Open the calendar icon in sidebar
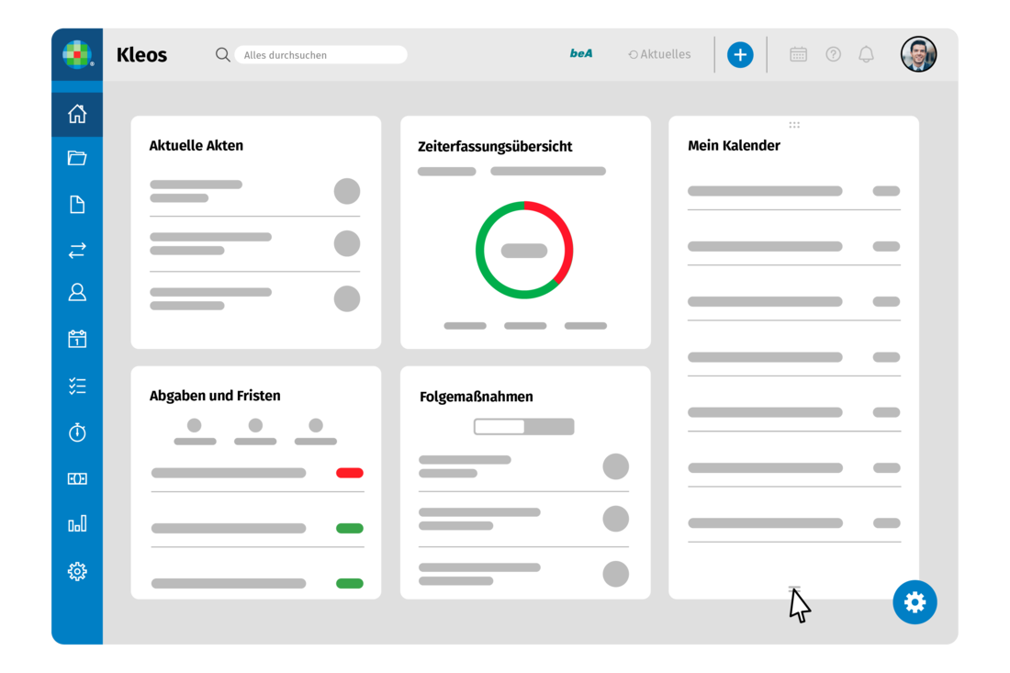Viewport: 1010px width, 673px height. pyautogui.click(x=77, y=339)
